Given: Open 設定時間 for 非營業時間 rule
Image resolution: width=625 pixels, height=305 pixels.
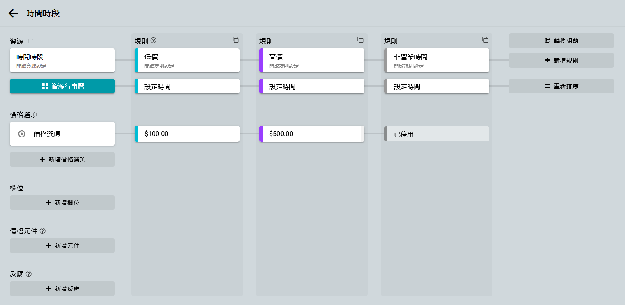Looking at the screenshot, I should click(x=437, y=86).
